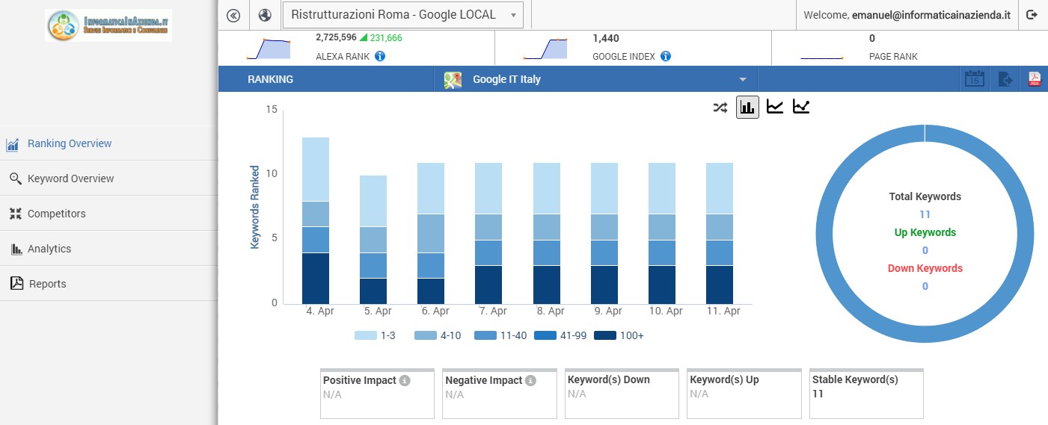Click the RANKING section header
1048x425 pixels.
[x=270, y=79]
